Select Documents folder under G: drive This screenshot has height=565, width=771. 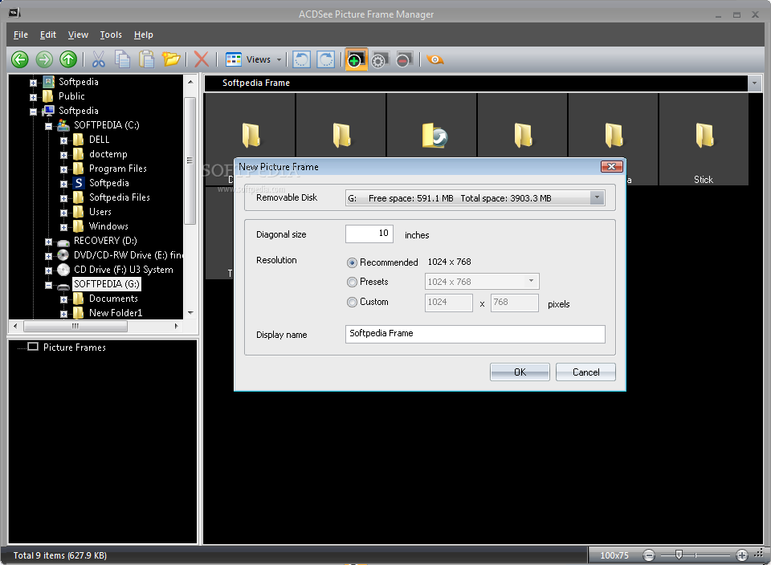(113, 299)
